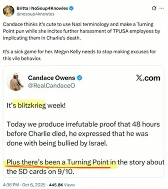Open Candace Owens' profile avatar
This screenshot has height=189, width=168.
pos(16,82)
